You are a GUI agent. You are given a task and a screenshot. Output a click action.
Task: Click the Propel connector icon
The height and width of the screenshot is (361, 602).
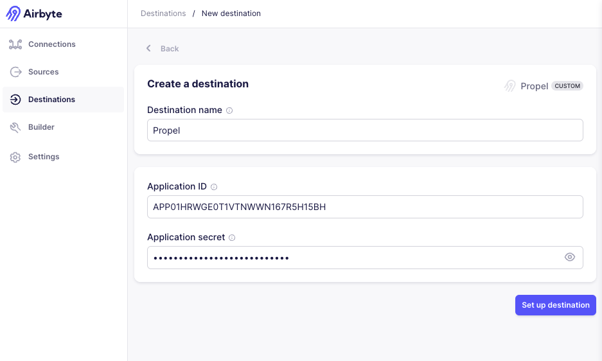point(510,86)
